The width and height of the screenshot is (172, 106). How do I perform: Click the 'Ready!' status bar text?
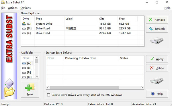pos(5,104)
